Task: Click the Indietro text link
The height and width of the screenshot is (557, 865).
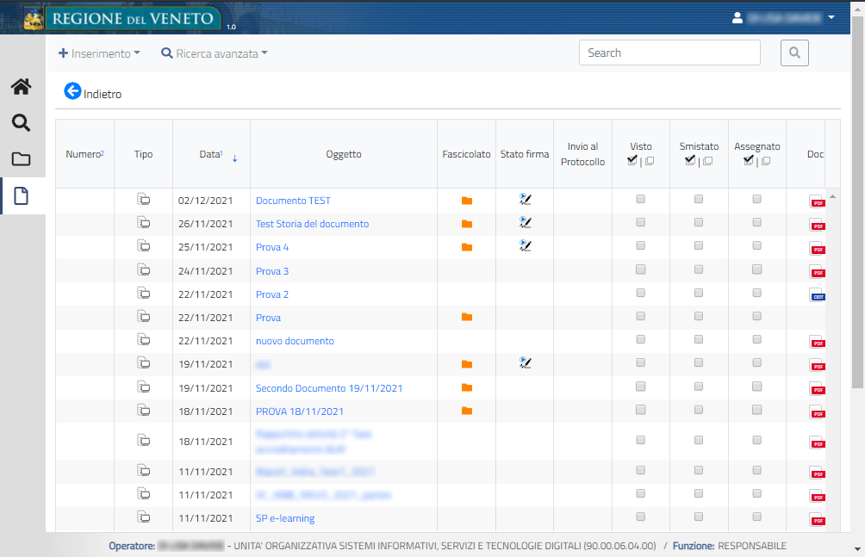Action: (103, 95)
